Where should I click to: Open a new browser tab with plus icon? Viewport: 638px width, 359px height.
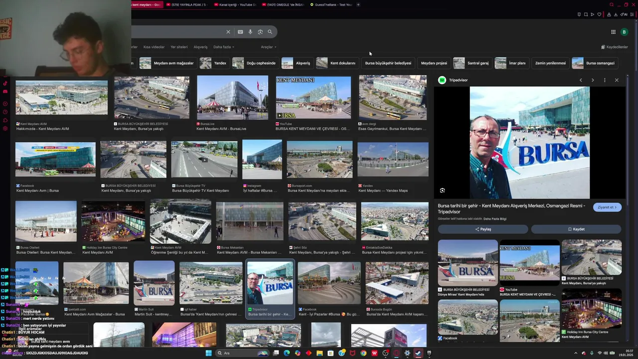[x=358, y=4]
